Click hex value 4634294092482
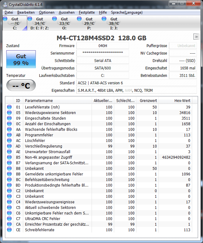203x243 pixels. [176, 157]
